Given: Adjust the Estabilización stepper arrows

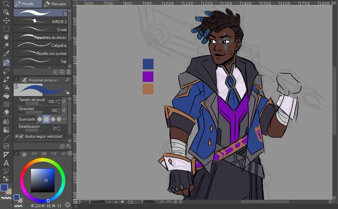Looking at the screenshot, I should point(59,128).
